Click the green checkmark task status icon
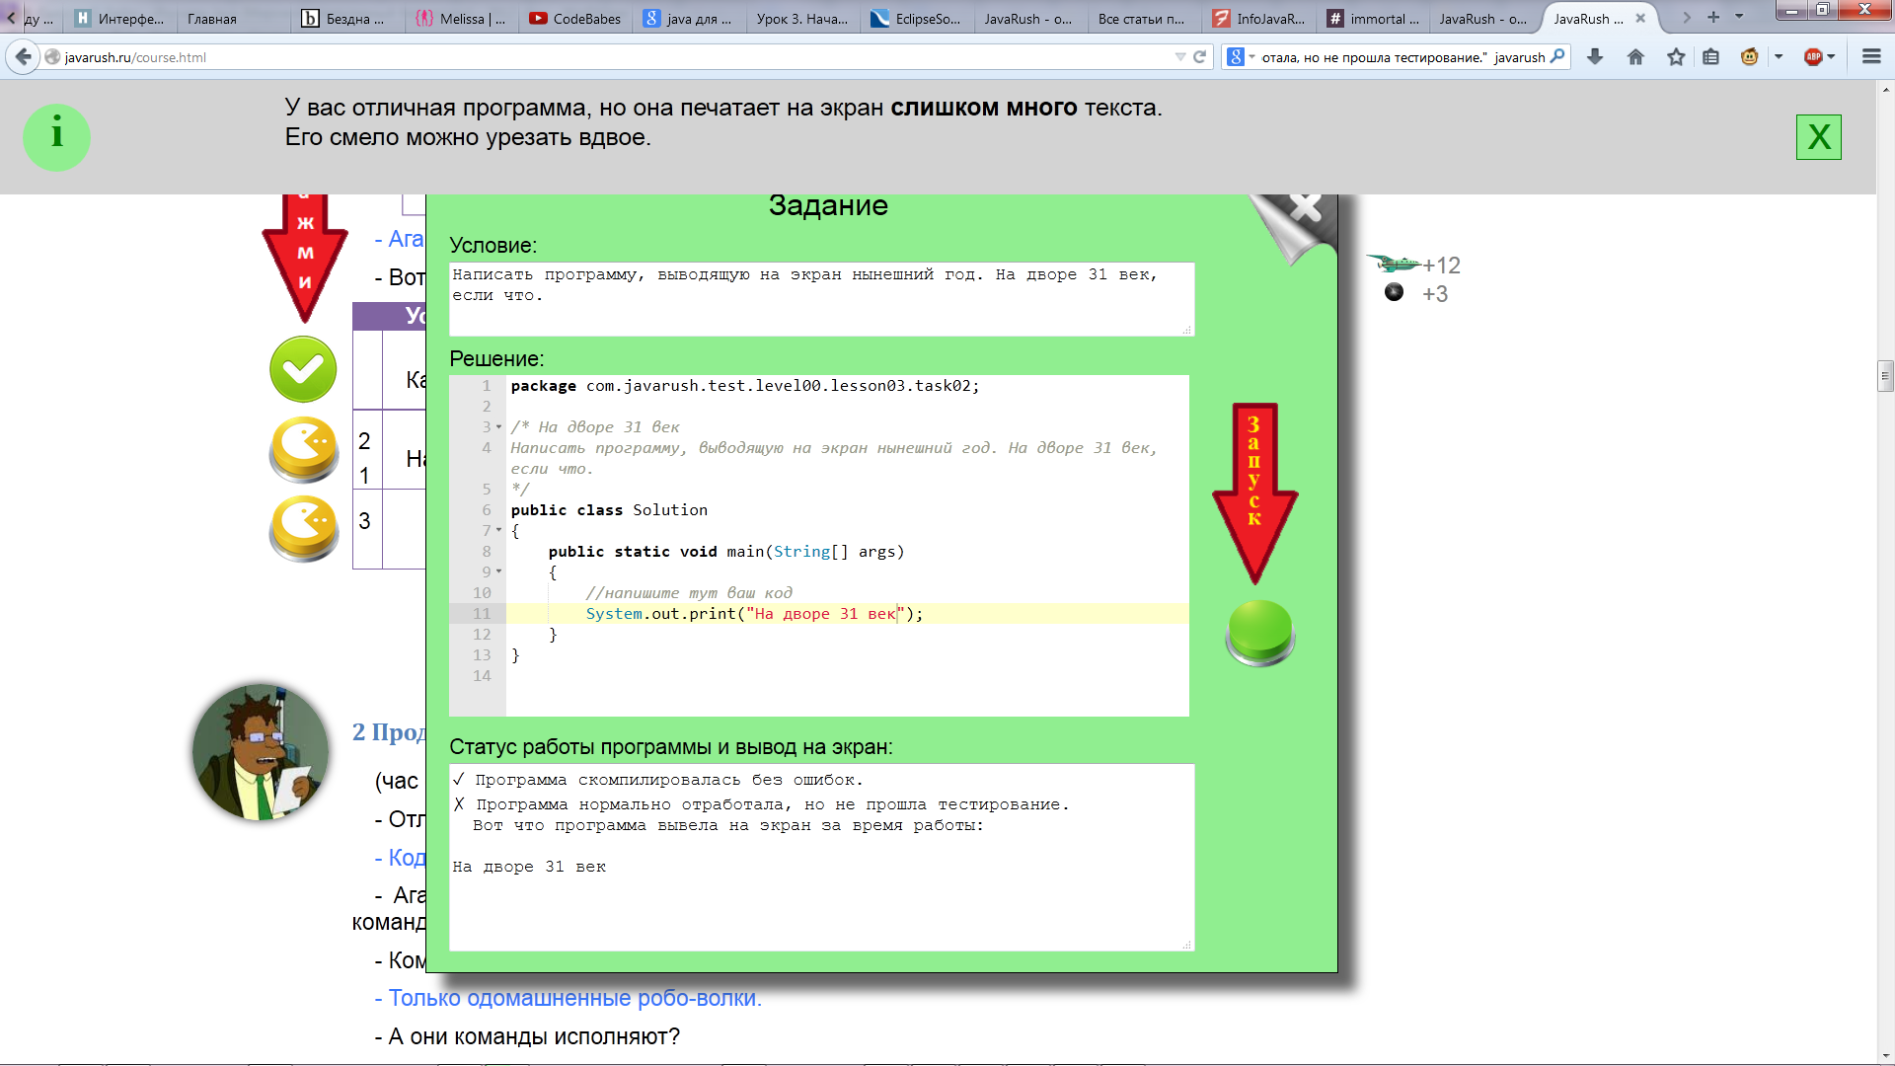 [303, 369]
